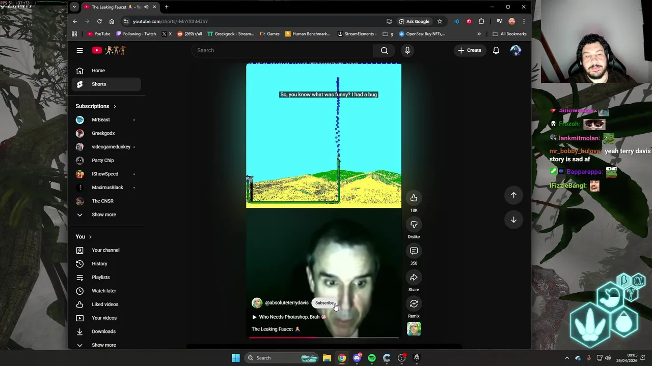Toggle the YouTube guide hamburger menu
The height and width of the screenshot is (366, 652).
(x=79, y=50)
